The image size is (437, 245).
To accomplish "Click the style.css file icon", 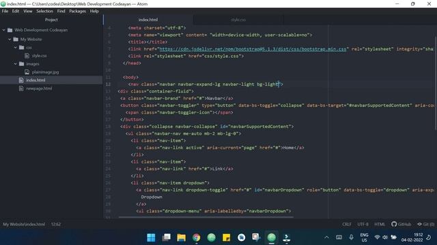I will point(27,56).
